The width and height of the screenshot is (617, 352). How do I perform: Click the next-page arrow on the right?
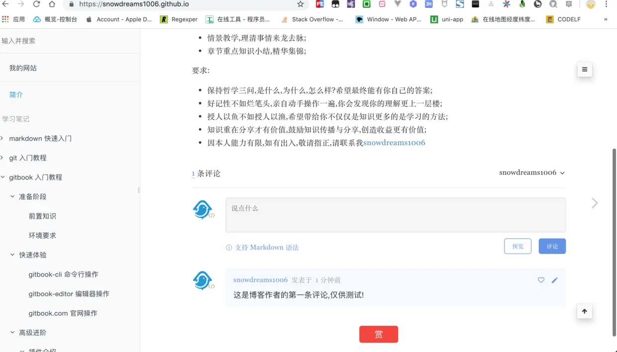tap(594, 203)
